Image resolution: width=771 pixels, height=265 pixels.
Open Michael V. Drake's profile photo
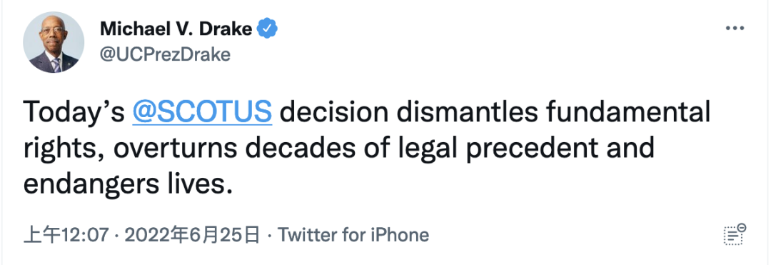click(x=54, y=42)
